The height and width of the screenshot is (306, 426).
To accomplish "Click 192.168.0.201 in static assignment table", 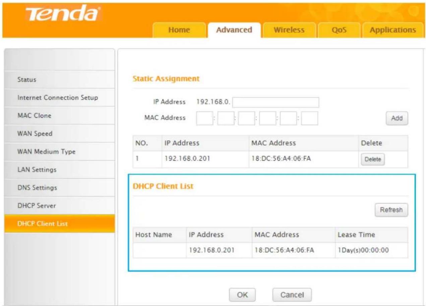I will 187,159.
